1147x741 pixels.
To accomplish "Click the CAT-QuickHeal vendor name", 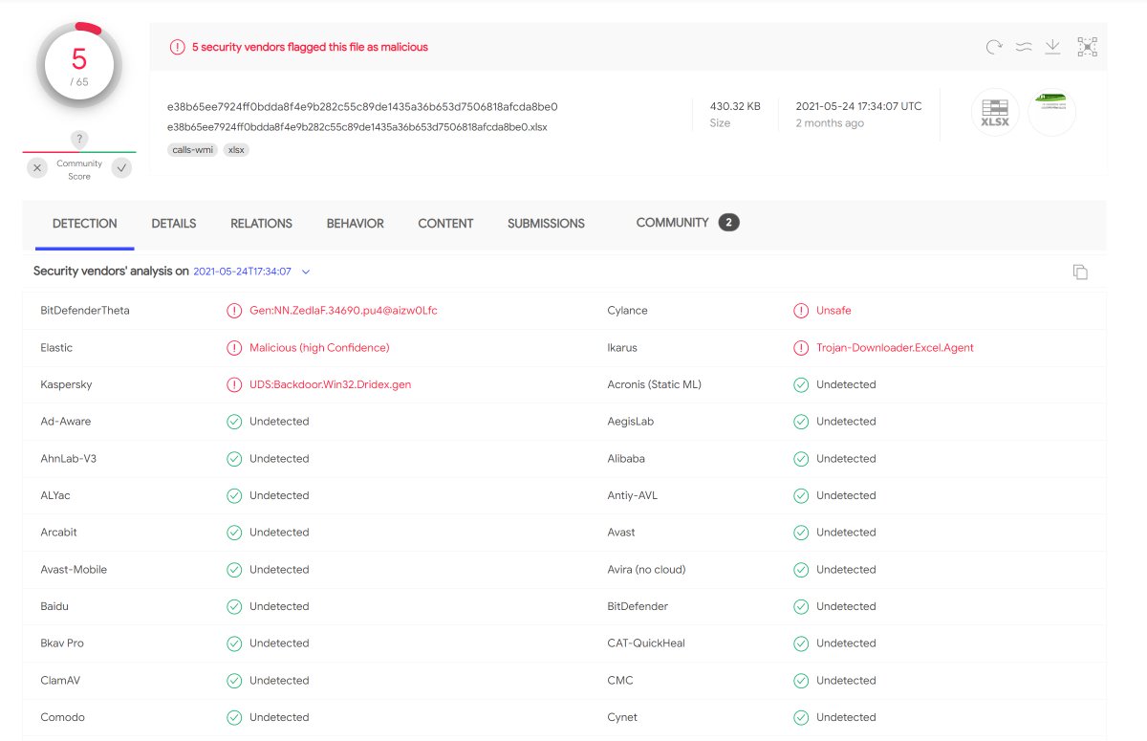I will click(646, 643).
